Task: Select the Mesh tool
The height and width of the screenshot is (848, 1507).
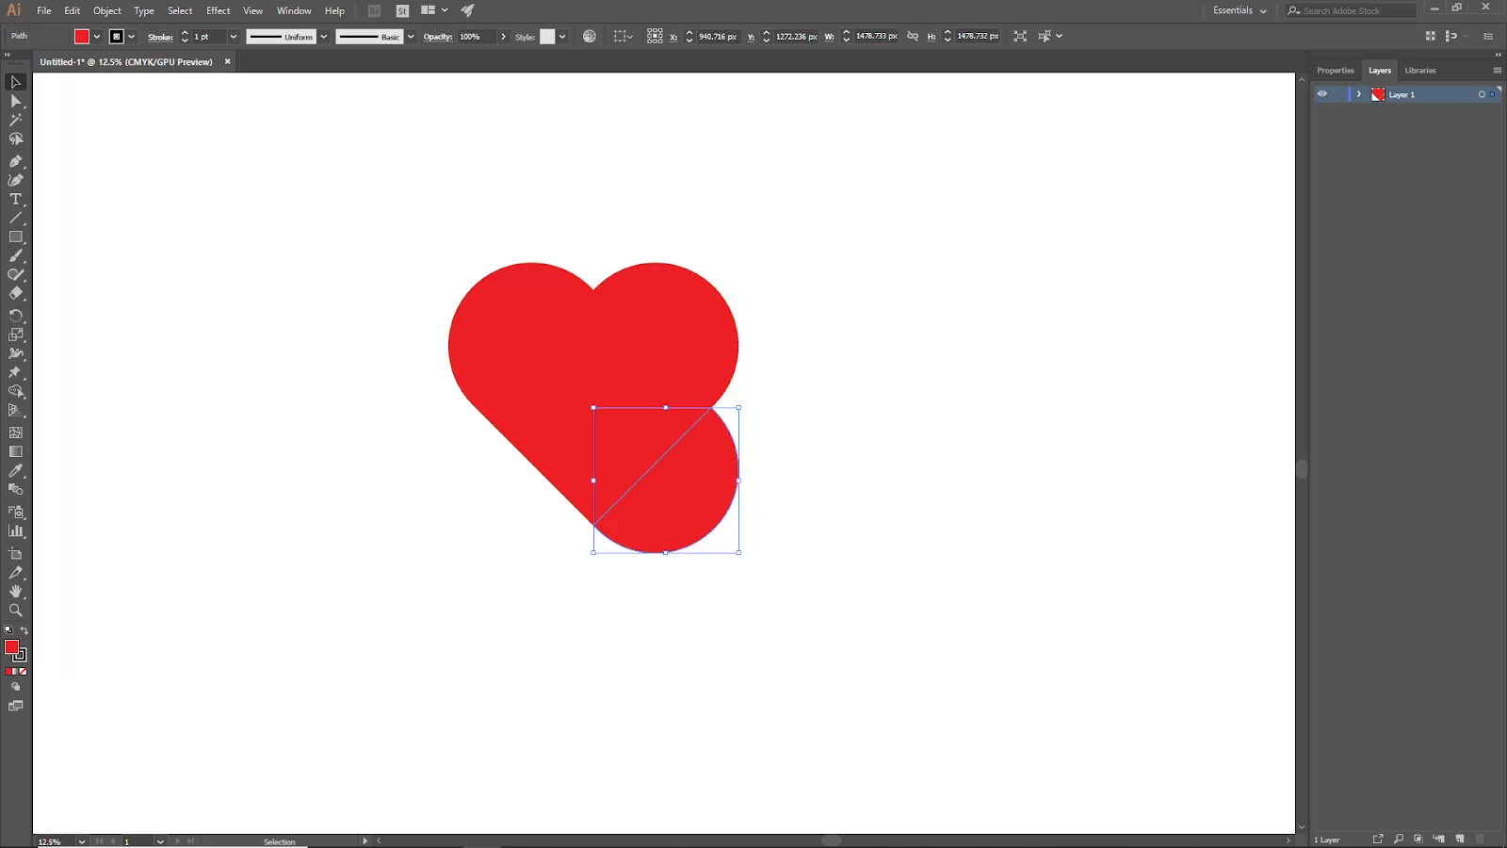Action: click(x=15, y=432)
